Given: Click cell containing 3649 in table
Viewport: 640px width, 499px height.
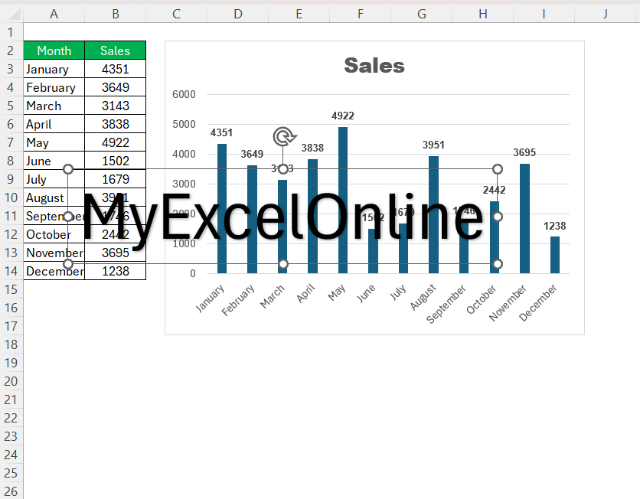Looking at the screenshot, I should tap(115, 87).
